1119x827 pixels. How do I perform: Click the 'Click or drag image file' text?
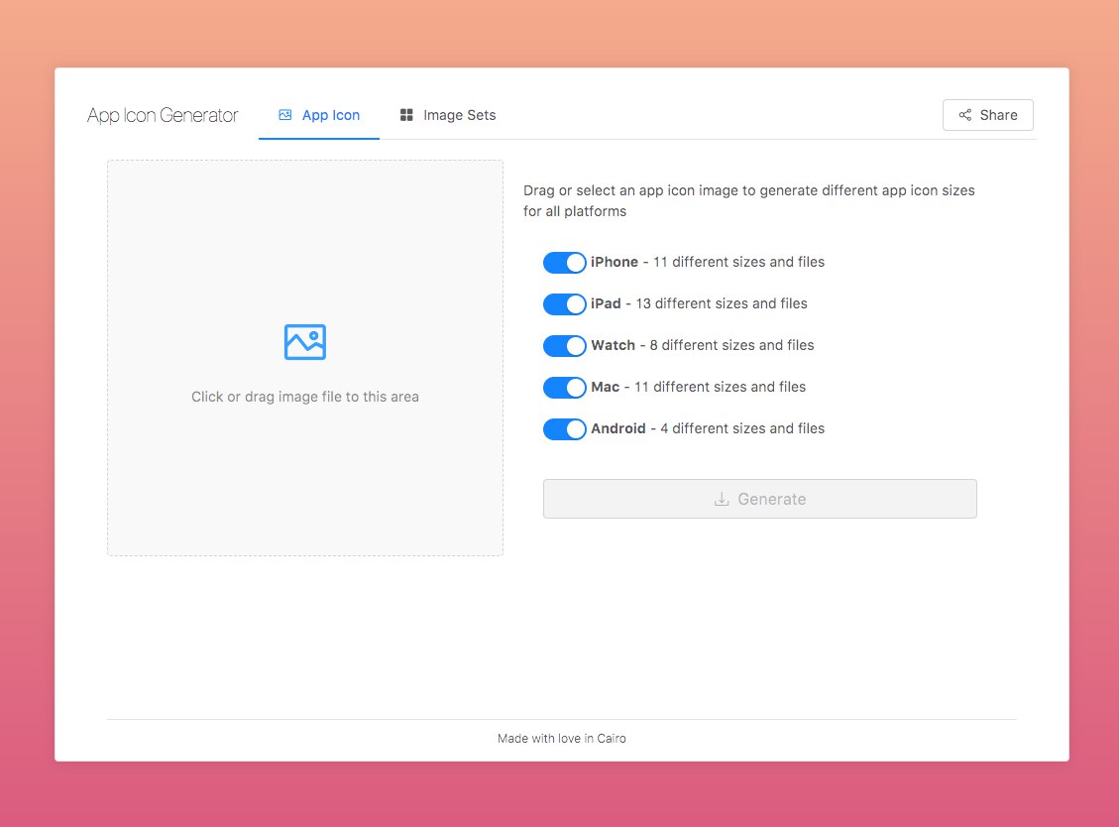click(304, 397)
